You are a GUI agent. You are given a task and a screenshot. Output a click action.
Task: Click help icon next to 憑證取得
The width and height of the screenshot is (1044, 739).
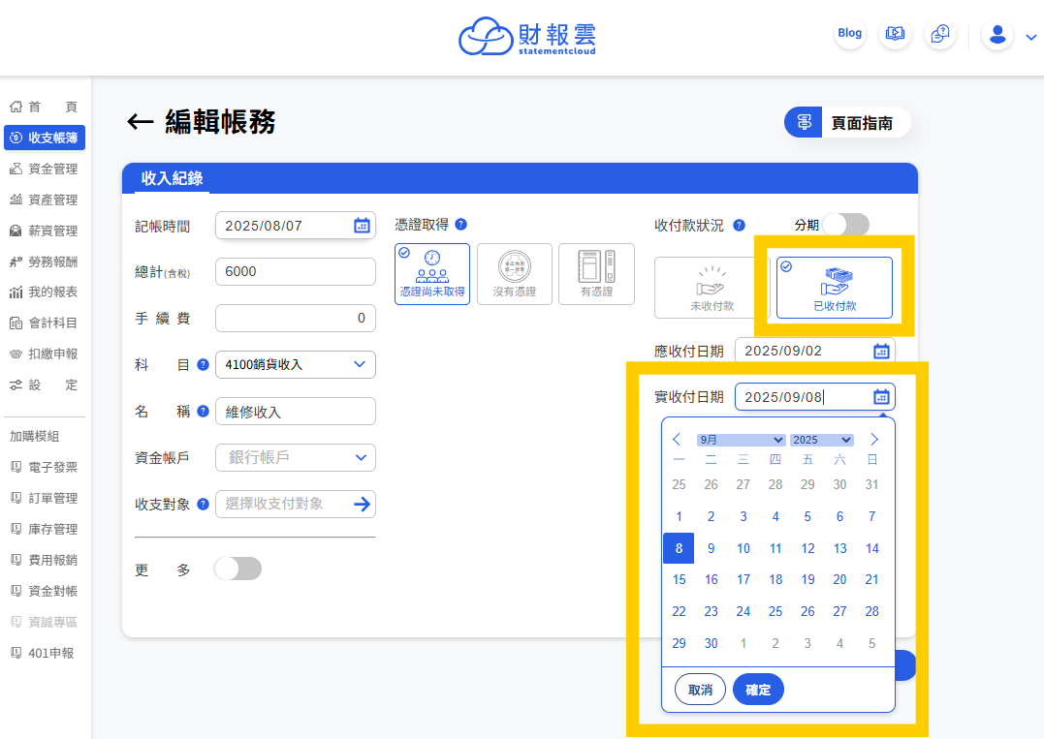point(460,225)
